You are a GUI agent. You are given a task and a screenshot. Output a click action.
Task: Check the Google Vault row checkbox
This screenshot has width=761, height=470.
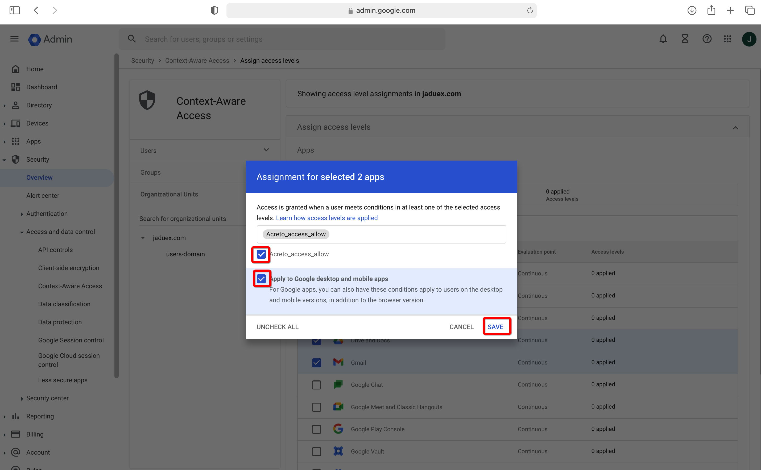point(316,451)
